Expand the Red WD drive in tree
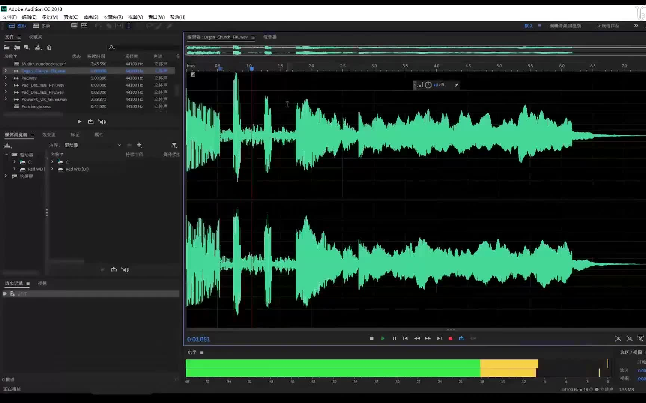This screenshot has height=403, width=646. pos(14,169)
